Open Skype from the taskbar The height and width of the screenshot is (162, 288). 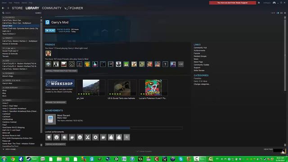181,159
